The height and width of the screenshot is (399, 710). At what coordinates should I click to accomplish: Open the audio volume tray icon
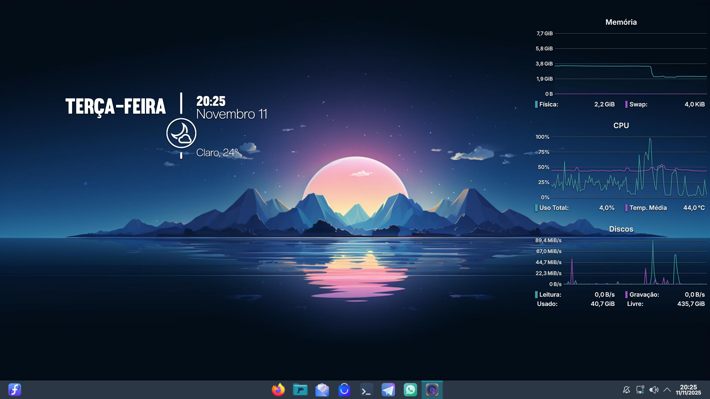654,390
